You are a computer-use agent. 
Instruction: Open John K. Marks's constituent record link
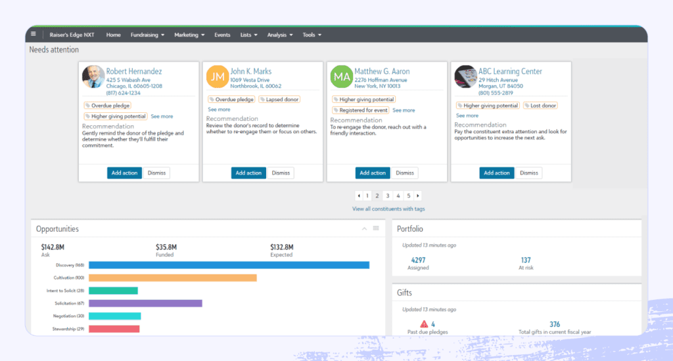[251, 71]
